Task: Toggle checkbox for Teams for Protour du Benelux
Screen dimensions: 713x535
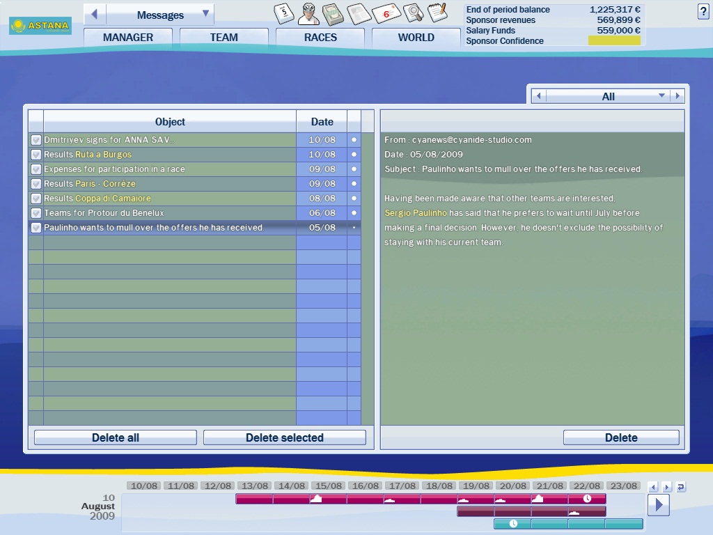Action: coord(36,213)
